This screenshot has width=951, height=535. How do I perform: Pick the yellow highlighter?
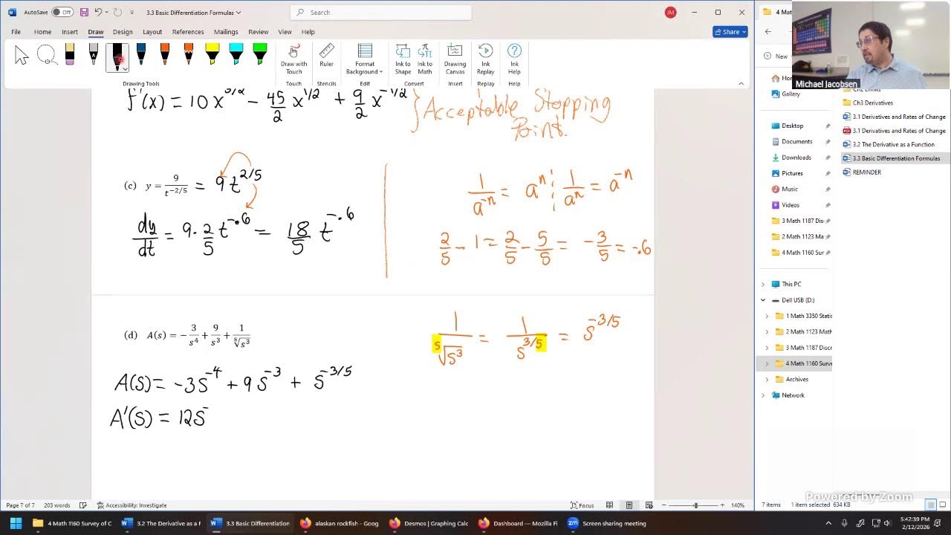[x=212, y=55]
